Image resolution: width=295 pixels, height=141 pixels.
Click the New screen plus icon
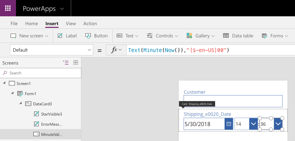[13, 36]
